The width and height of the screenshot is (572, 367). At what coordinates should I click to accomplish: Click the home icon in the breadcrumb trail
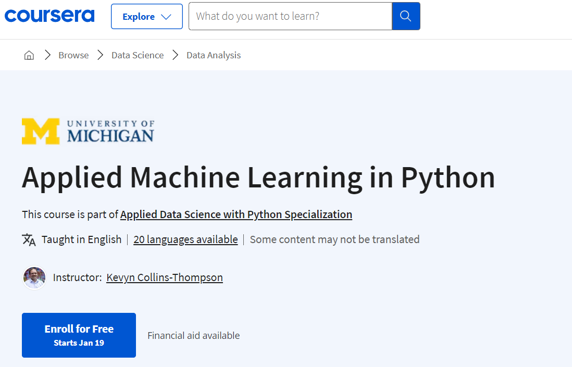click(29, 55)
